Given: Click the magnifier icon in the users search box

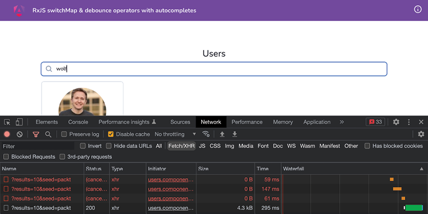Looking at the screenshot, I should (x=49, y=69).
